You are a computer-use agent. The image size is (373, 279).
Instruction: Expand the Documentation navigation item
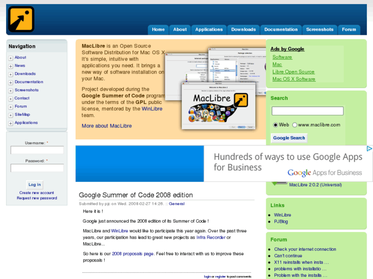pyautogui.click(x=10, y=82)
